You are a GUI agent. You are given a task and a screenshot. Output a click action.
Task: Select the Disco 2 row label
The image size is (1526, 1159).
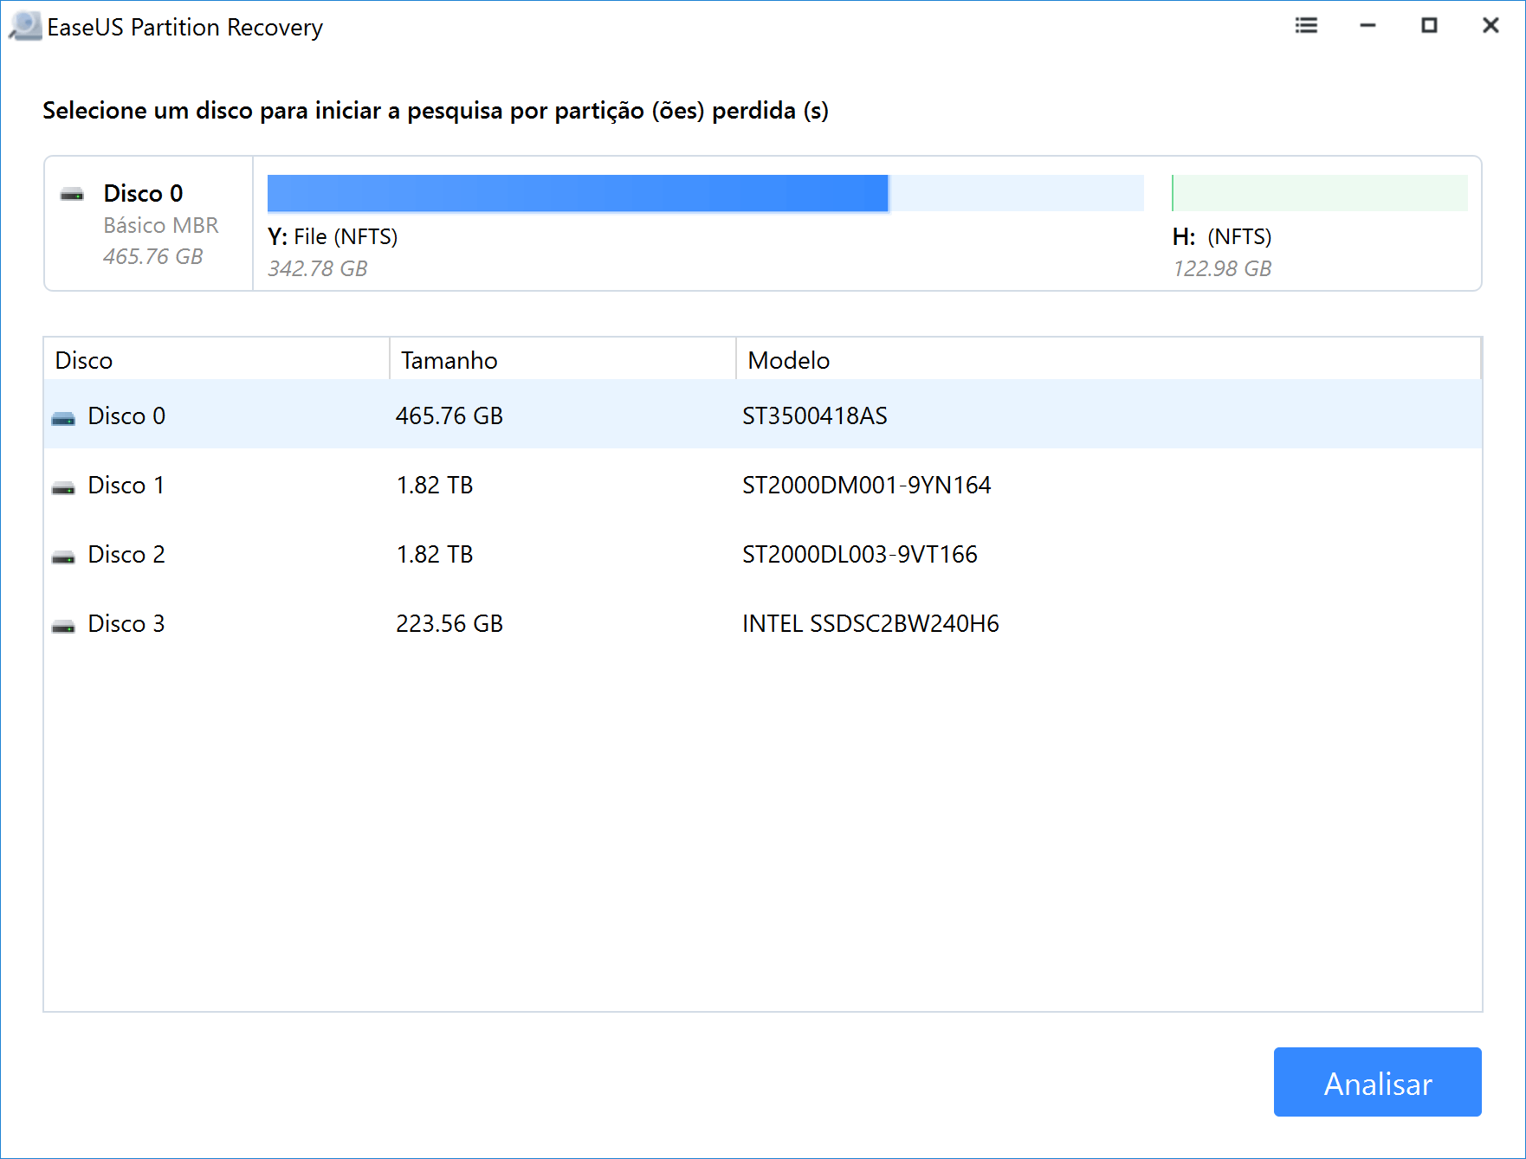[126, 554]
